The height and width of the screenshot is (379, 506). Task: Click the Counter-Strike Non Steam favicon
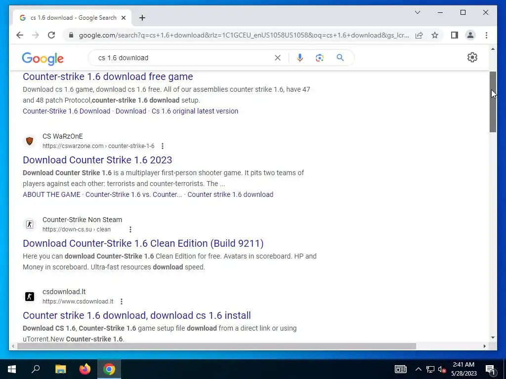pos(29,225)
